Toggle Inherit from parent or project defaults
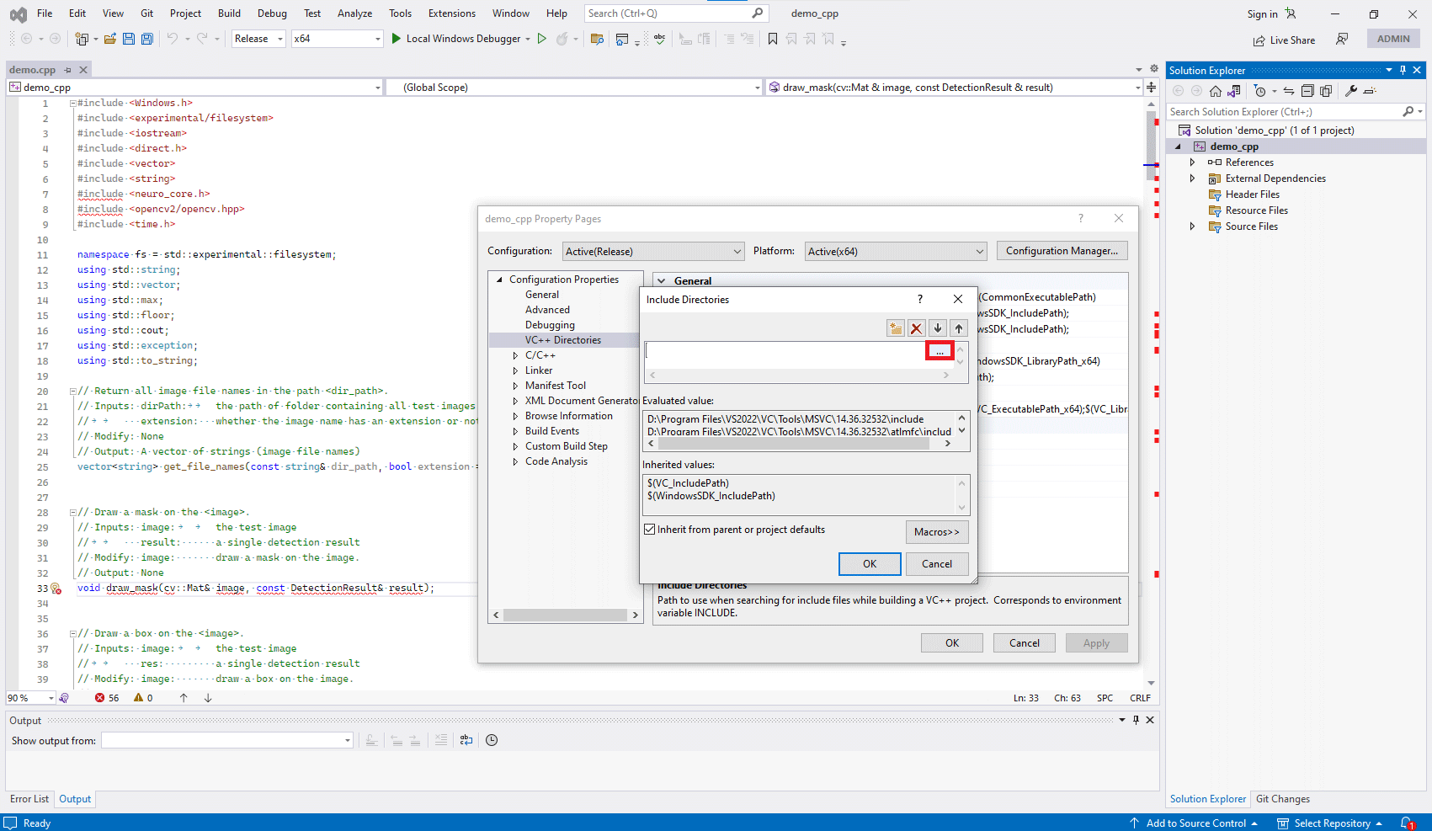Viewport: 1432px width, 831px height. pyautogui.click(x=649, y=530)
